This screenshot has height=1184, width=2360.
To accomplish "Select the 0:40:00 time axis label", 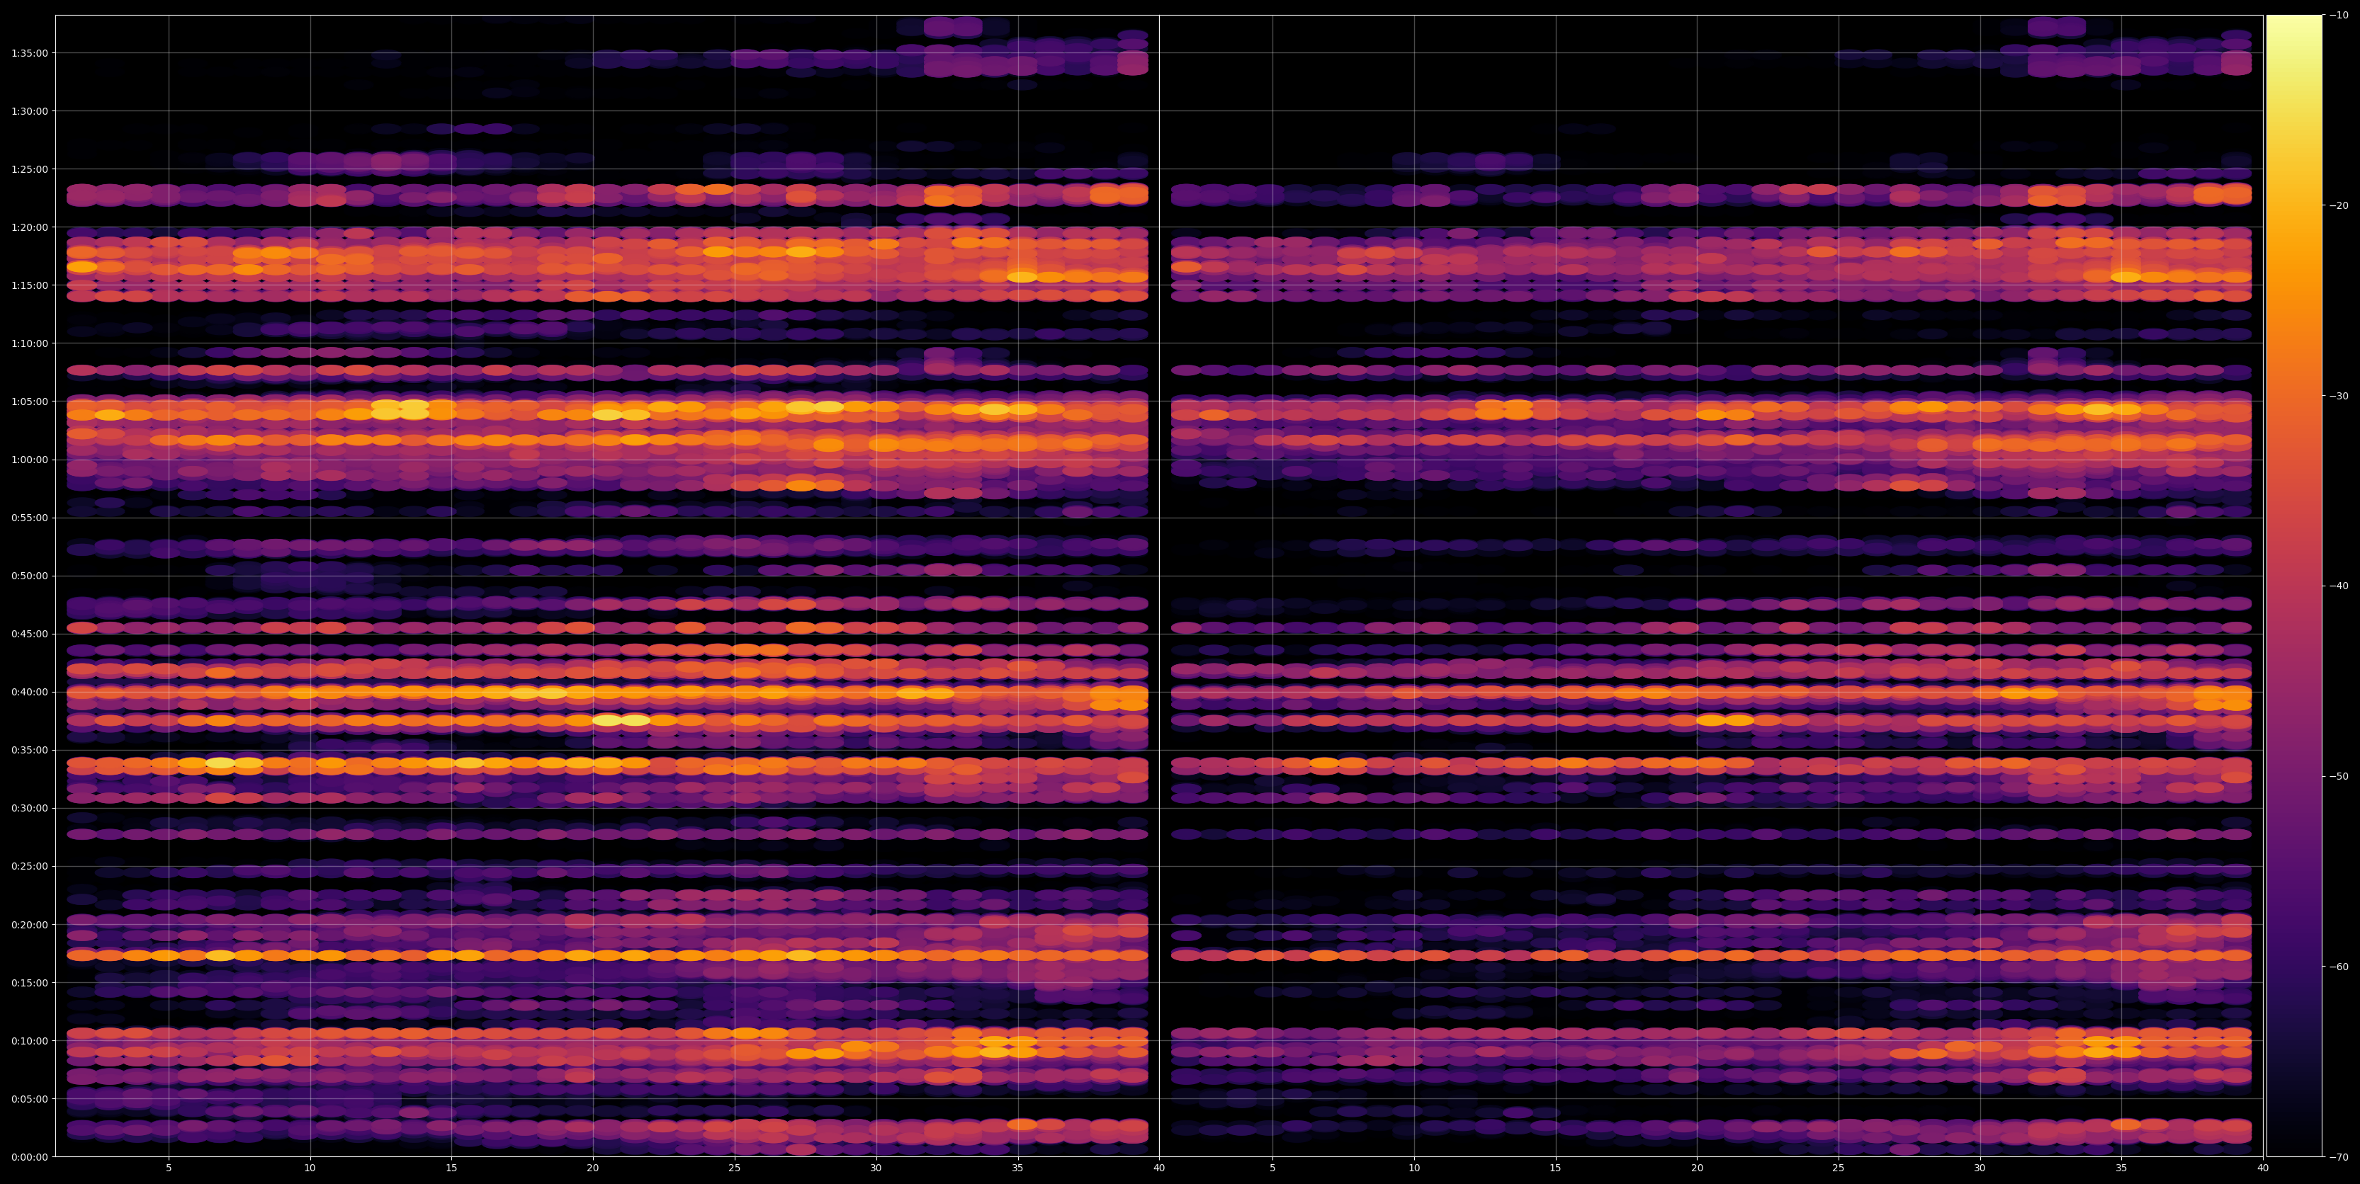I will [x=29, y=691].
